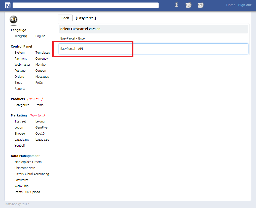The width and height of the screenshot is (256, 208).
Task: Open Coupon management
Action: click(x=41, y=70)
